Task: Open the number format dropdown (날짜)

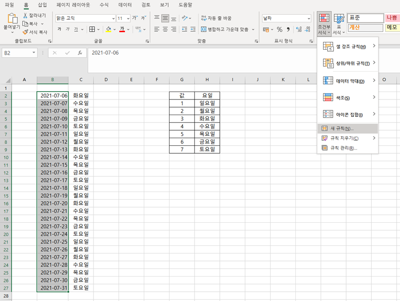Action: tap(309, 18)
